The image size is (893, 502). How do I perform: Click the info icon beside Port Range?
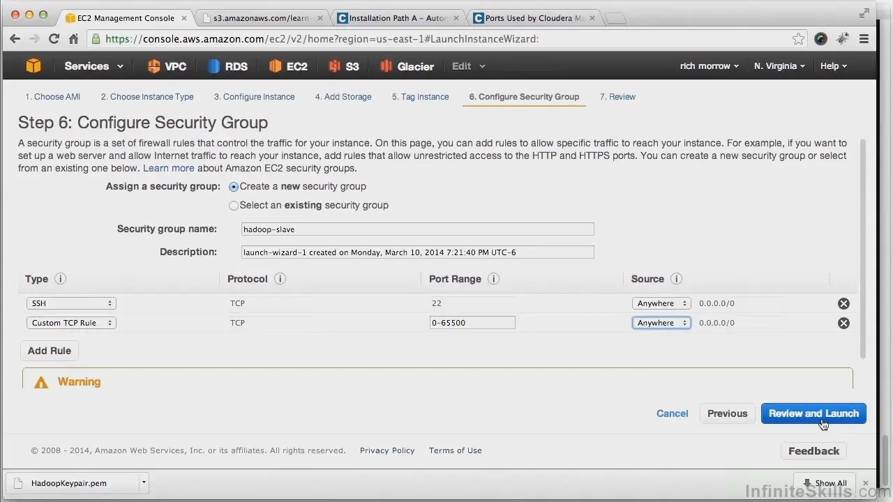[493, 279]
